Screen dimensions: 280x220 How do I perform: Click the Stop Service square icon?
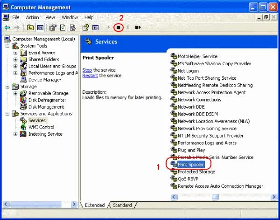(119, 27)
